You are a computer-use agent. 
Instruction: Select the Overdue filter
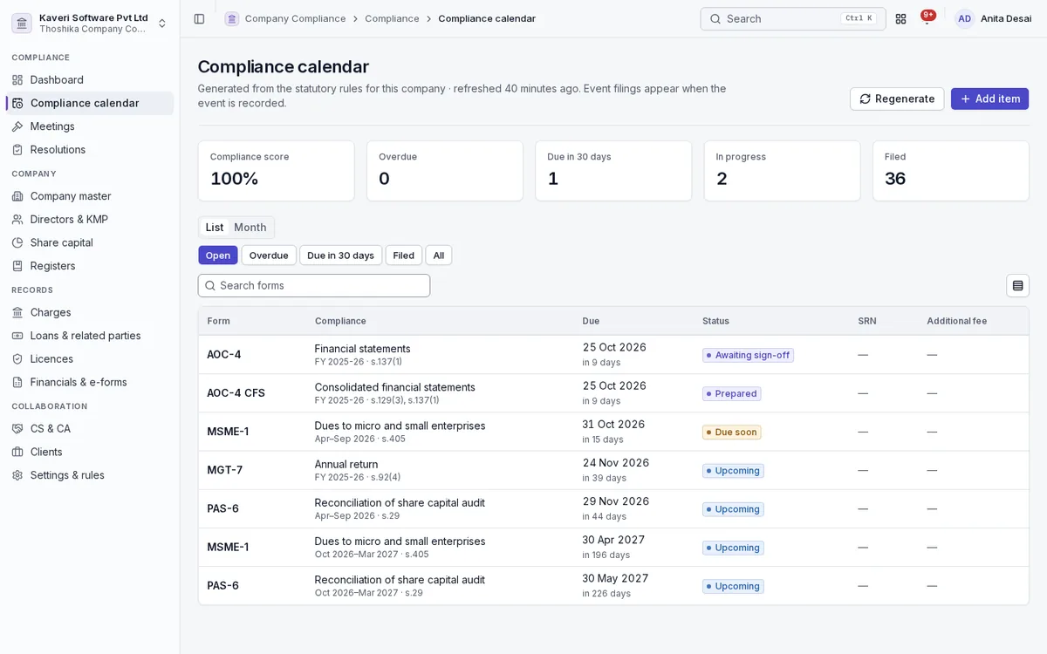[269, 255]
